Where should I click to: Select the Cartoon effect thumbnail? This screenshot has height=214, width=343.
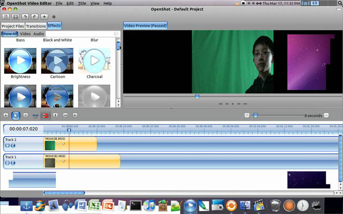pyautogui.click(x=58, y=61)
